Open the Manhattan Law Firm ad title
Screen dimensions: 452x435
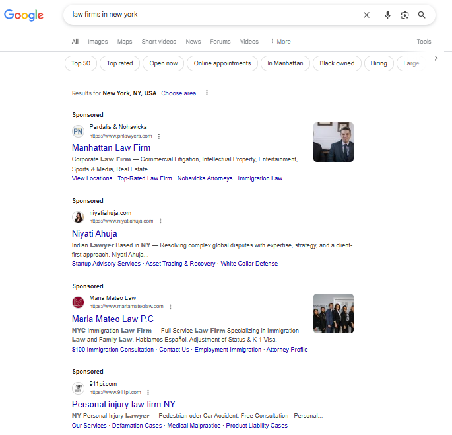(111, 147)
